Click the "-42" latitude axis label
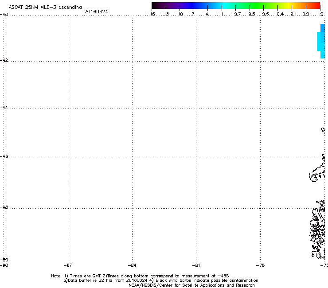 [x=4, y=60]
